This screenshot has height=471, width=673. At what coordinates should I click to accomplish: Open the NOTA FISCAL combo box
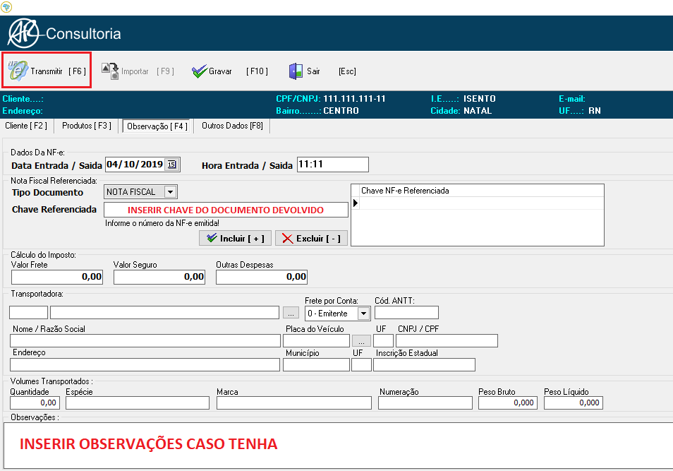coord(140,192)
